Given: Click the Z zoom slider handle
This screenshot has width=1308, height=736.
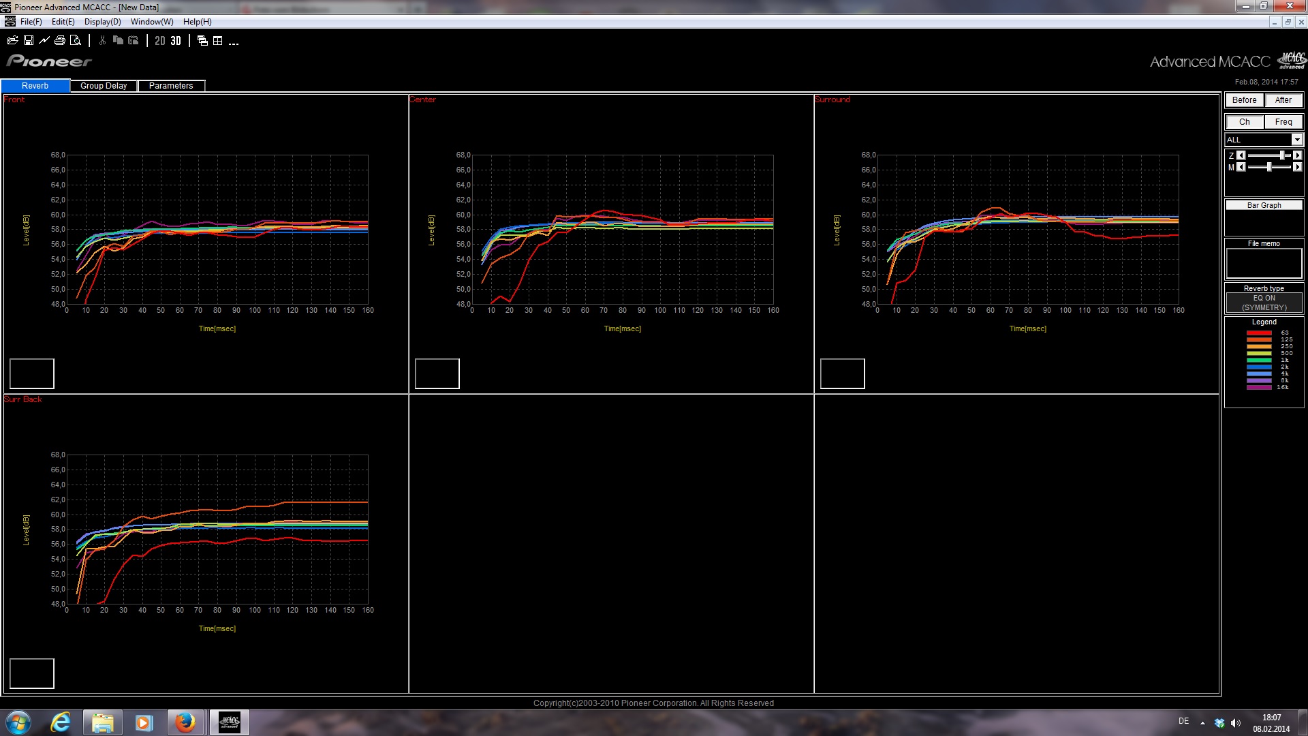Looking at the screenshot, I should click(x=1283, y=155).
